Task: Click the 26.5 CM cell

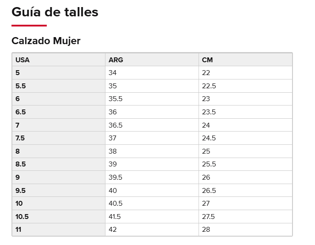Action: 245,190
